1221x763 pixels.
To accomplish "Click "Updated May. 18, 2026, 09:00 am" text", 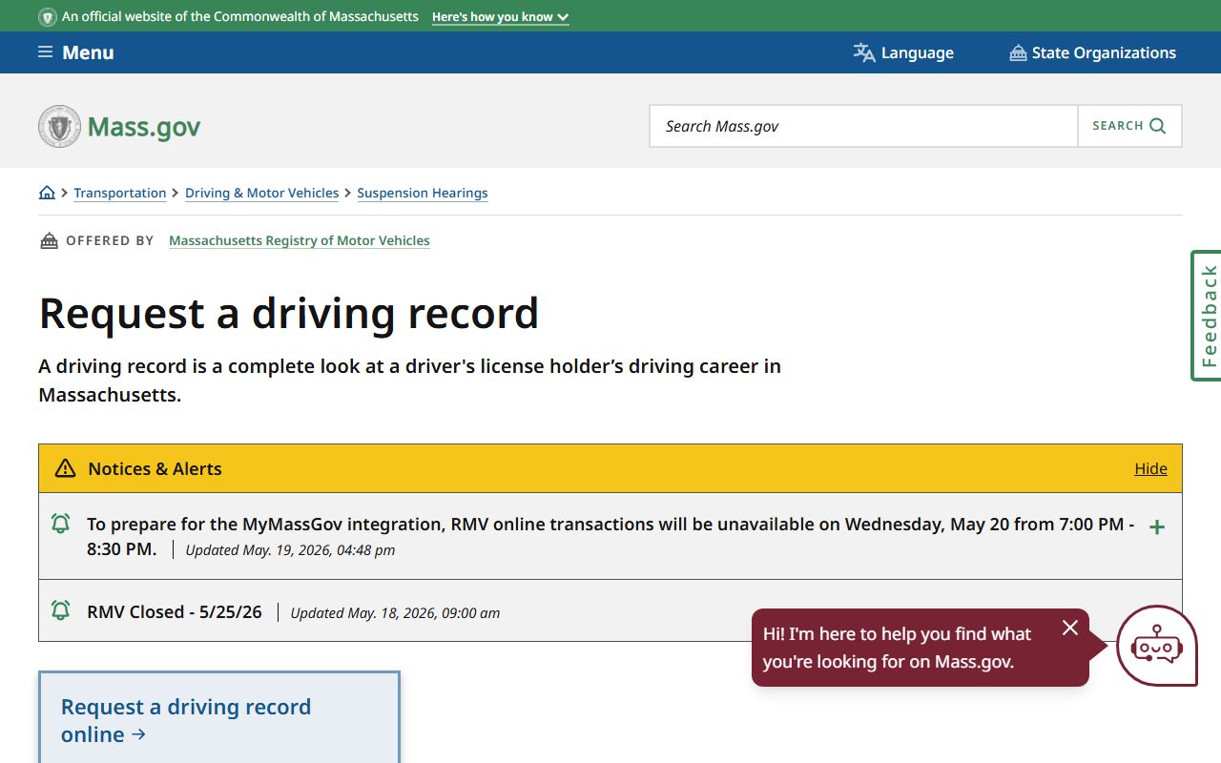I will point(395,612).
